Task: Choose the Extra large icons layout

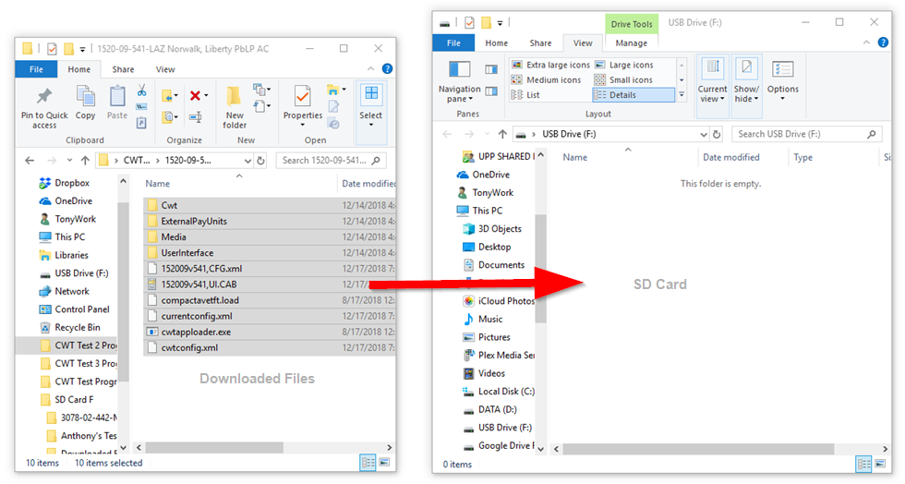Action: pyautogui.click(x=550, y=65)
